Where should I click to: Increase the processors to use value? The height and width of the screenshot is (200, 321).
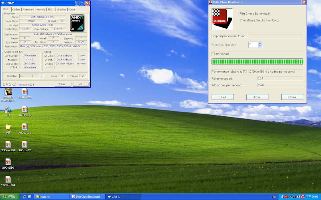click(x=260, y=43)
